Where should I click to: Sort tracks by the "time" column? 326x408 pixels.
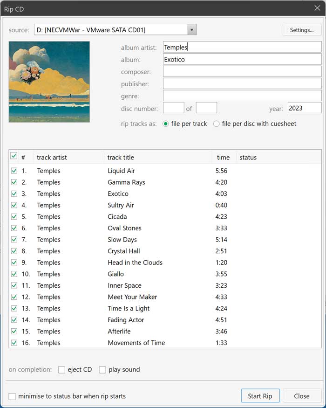tap(224, 157)
